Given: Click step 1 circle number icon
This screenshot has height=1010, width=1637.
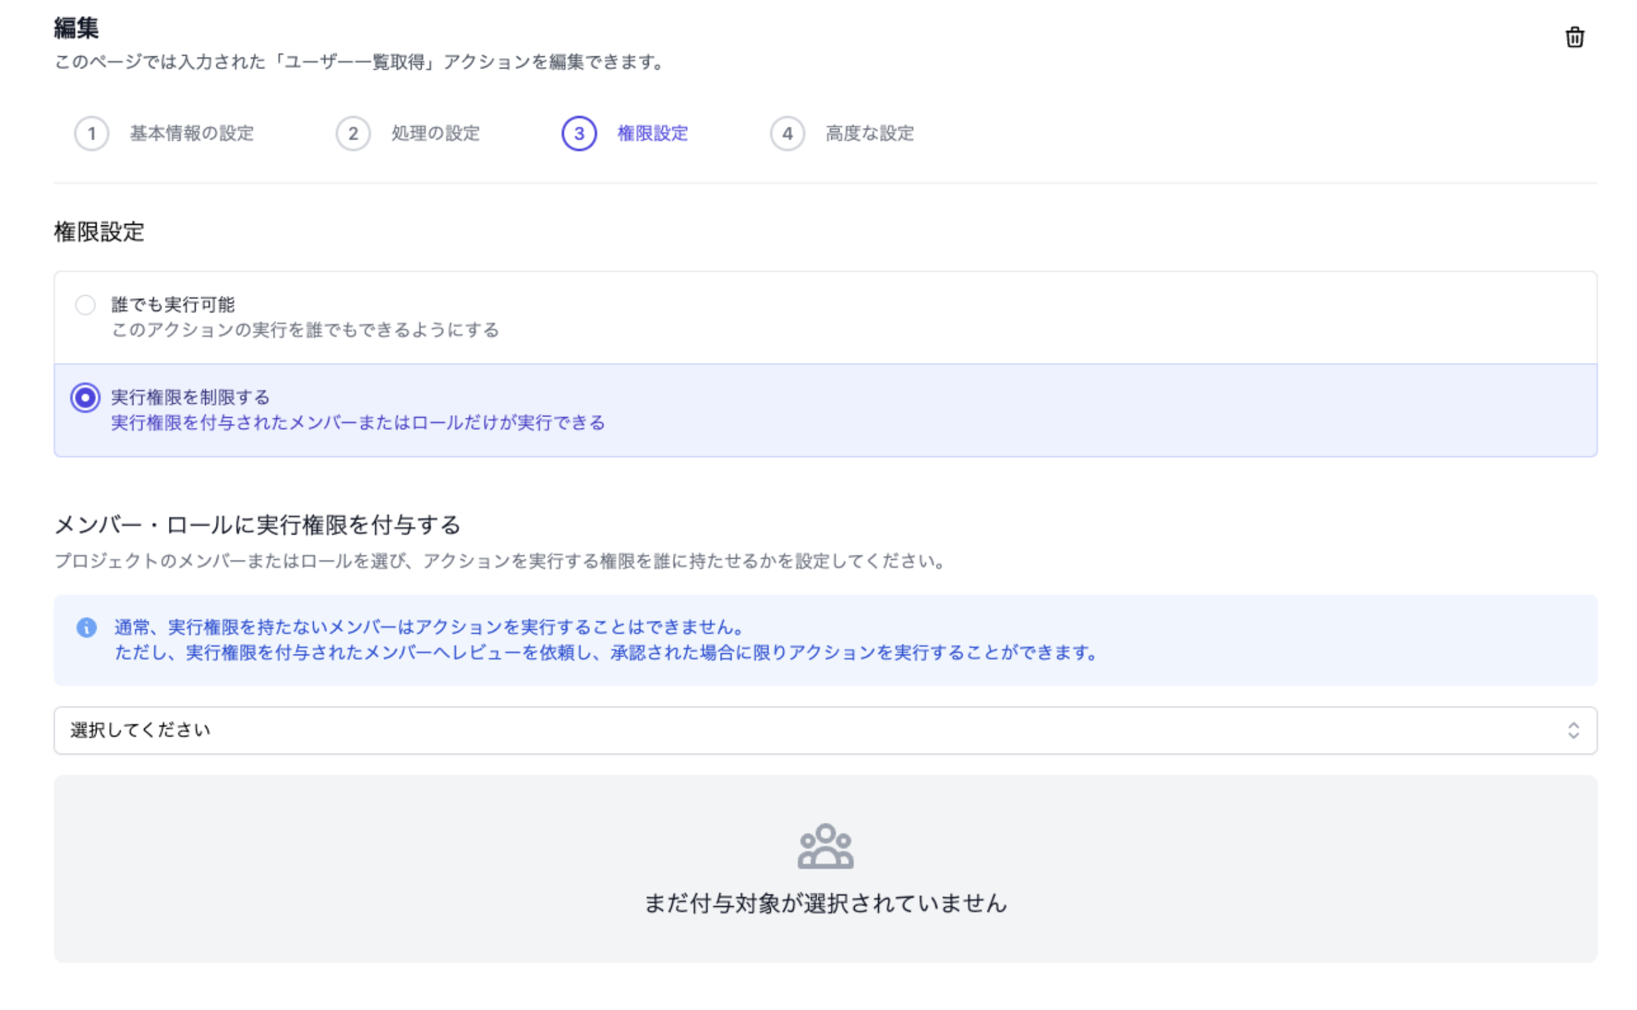Looking at the screenshot, I should (x=92, y=133).
